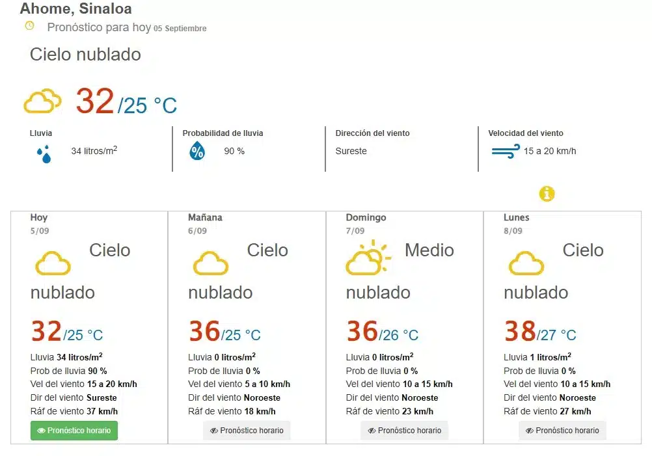Click the sun and cloud icon for Domingo
Viewport: 652px width, 456px height.
(368, 258)
